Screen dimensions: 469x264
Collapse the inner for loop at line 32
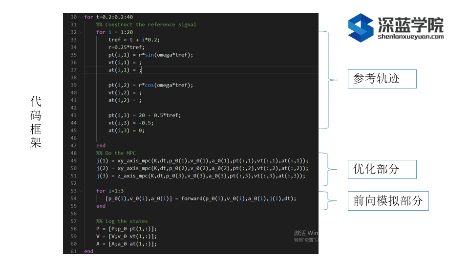point(81,32)
